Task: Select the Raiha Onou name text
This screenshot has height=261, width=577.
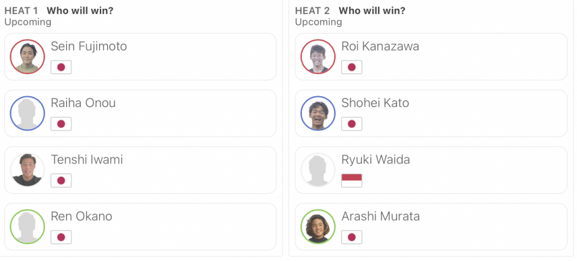Action: click(x=83, y=103)
